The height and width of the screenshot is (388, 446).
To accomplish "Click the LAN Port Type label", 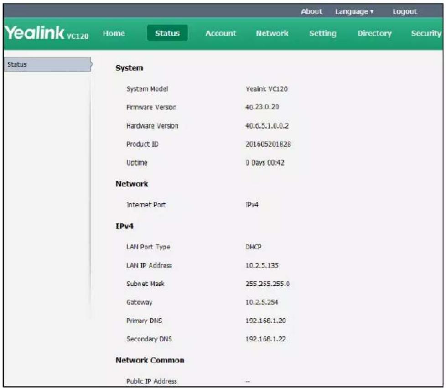I will pyautogui.click(x=148, y=247).
